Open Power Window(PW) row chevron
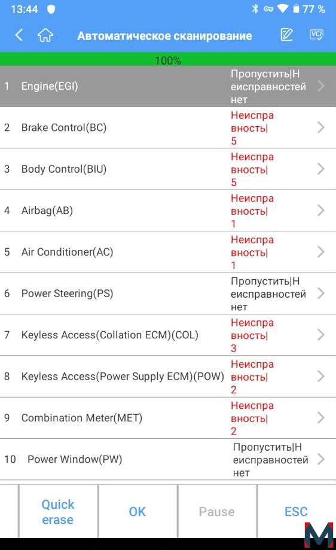 (x=320, y=459)
